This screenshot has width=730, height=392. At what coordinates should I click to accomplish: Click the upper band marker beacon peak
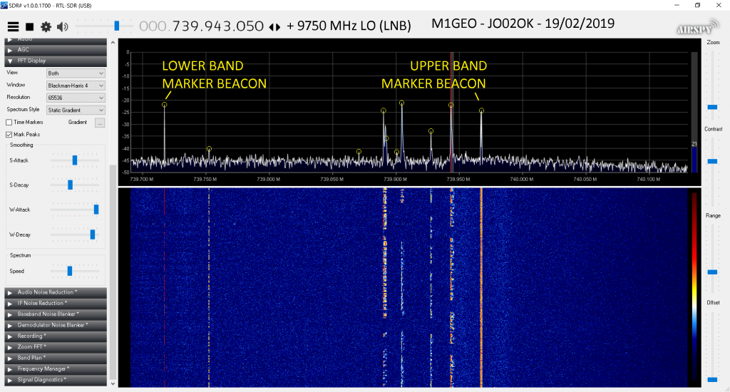(x=481, y=110)
